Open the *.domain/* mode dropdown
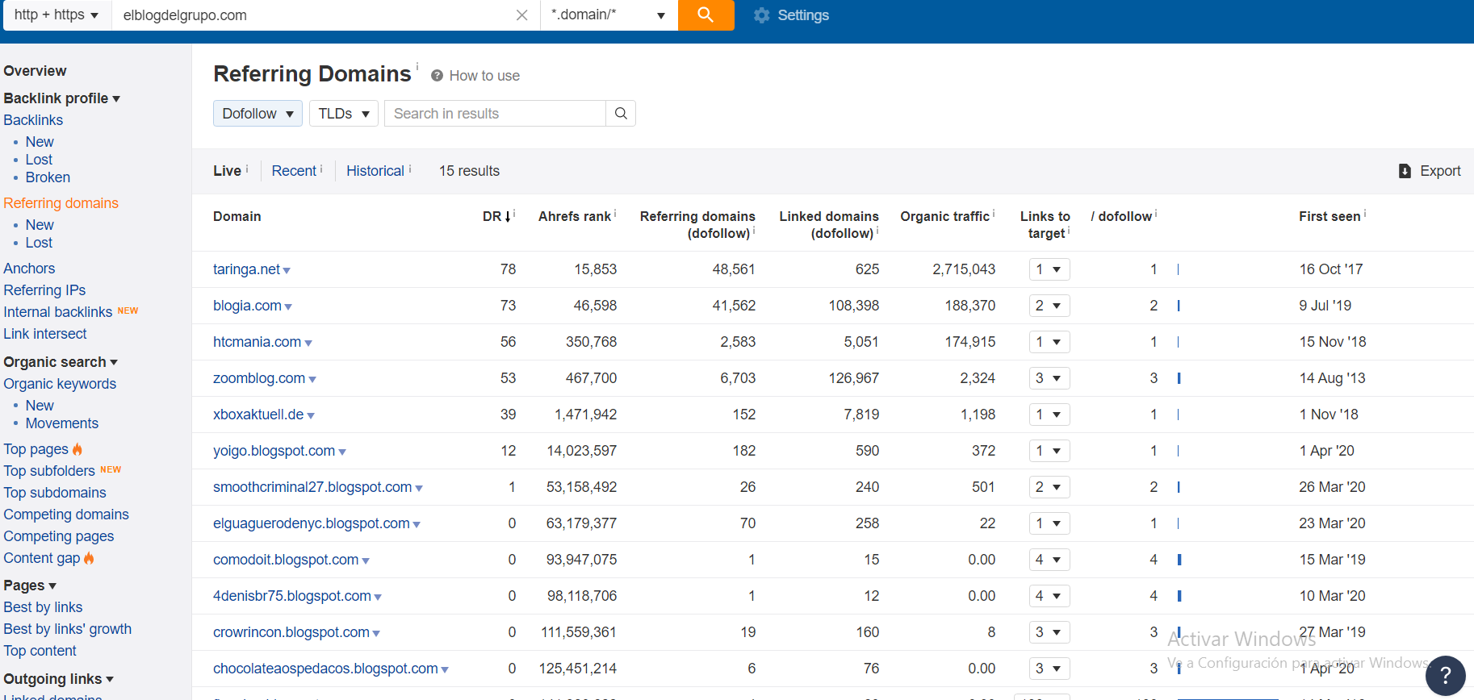The height and width of the screenshot is (700, 1474). [609, 15]
